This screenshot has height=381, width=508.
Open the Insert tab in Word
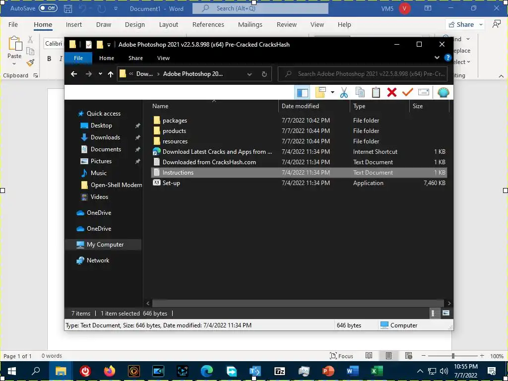74,25
